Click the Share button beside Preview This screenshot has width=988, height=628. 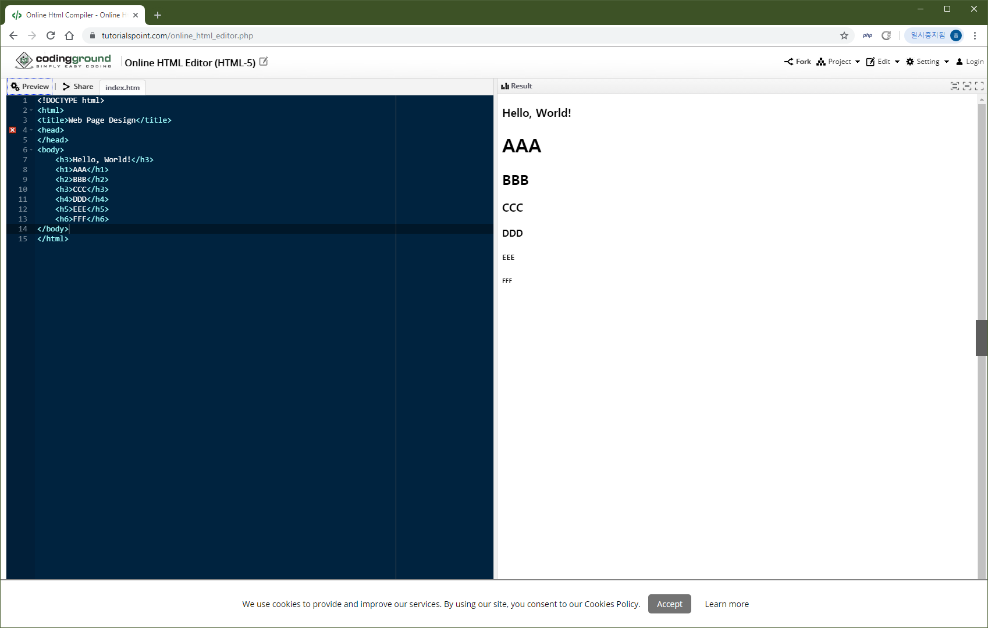[78, 87]
